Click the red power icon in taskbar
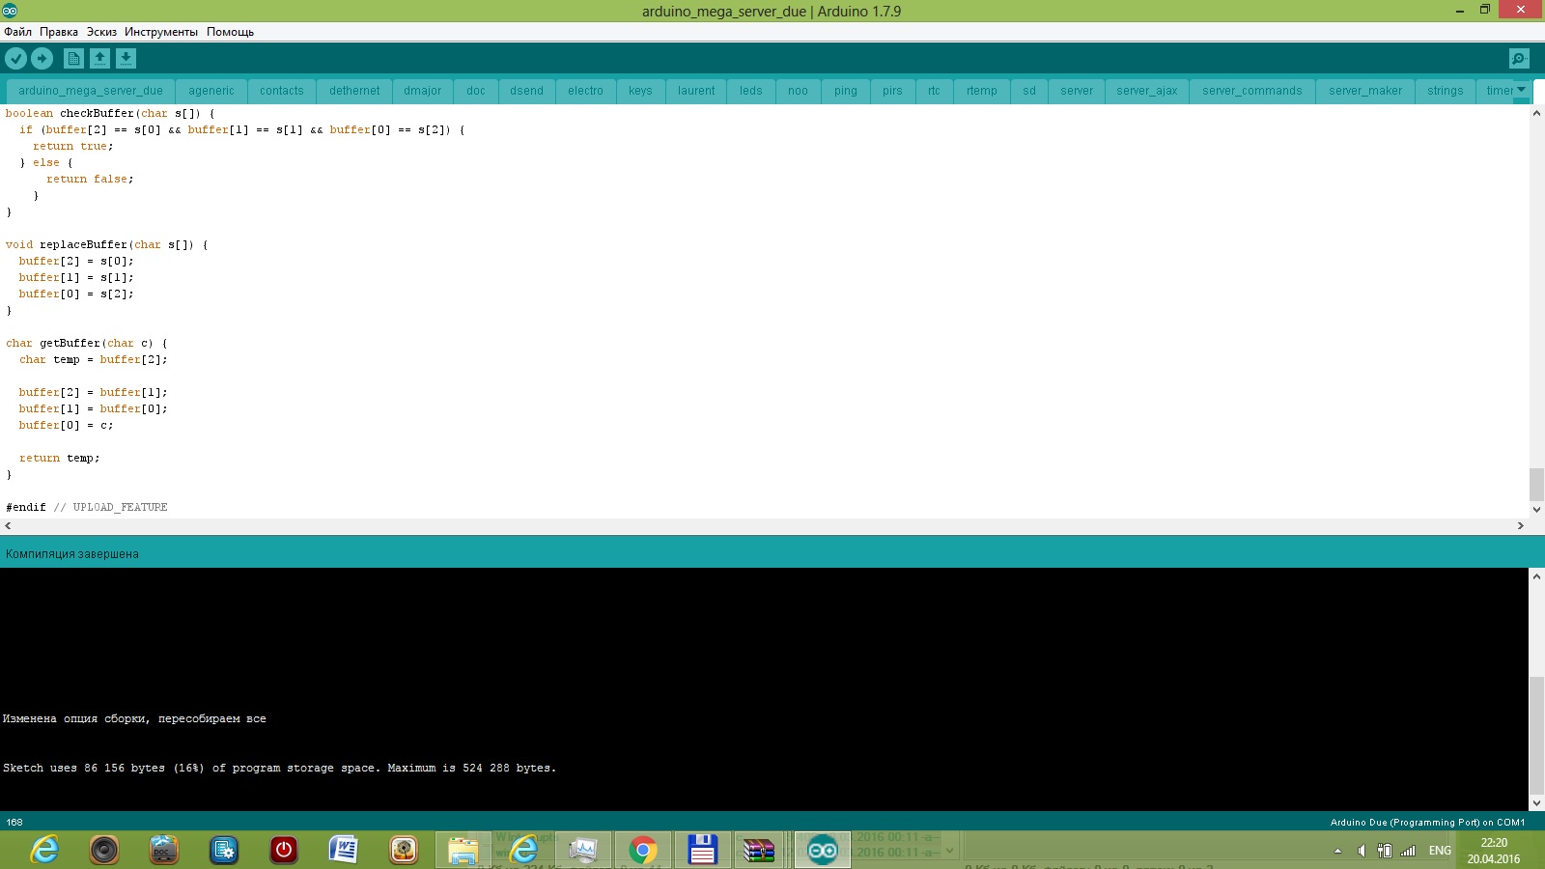Screen dimensions: 1545x869 (284, 850)
